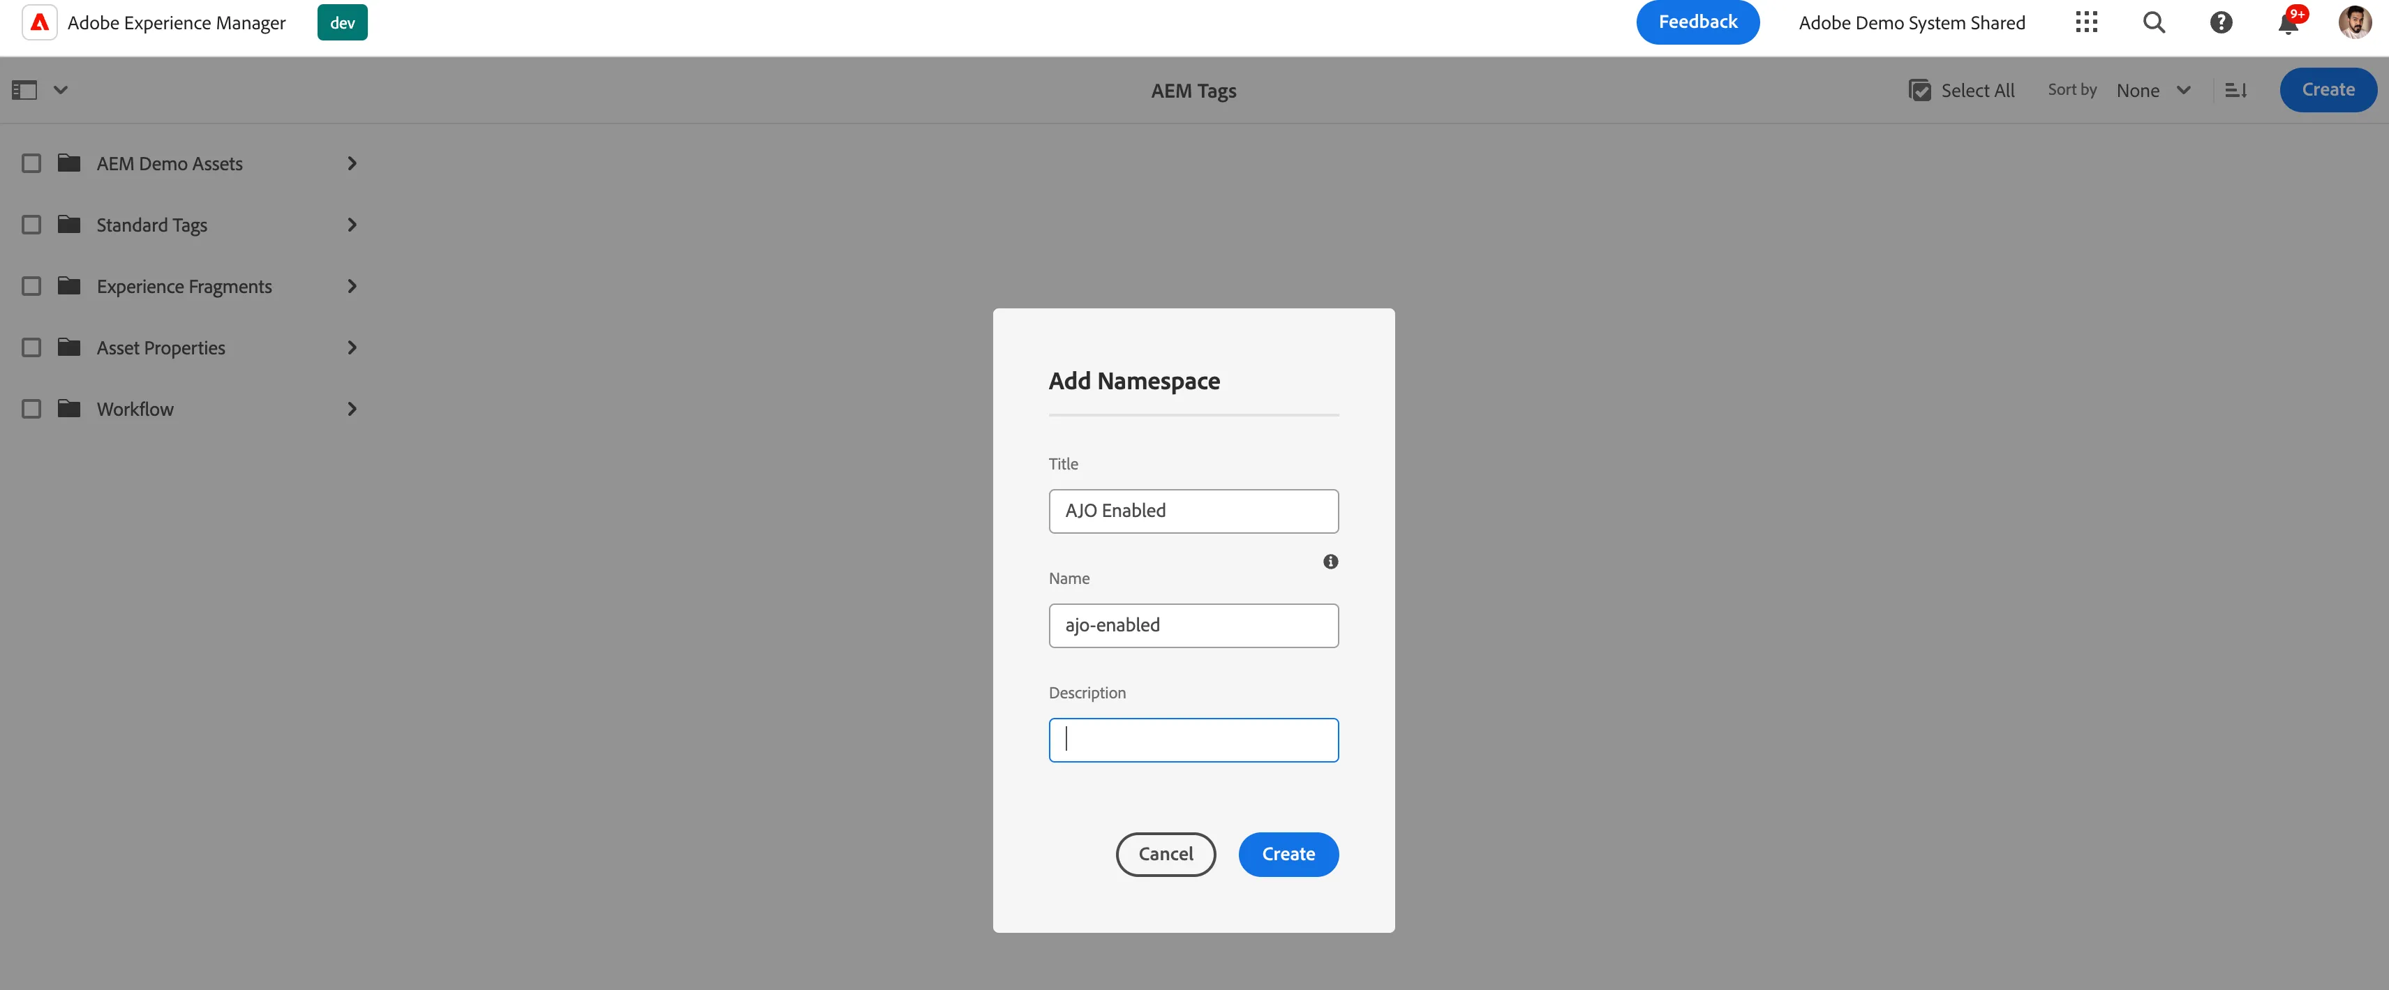Open the search magnifier icon
This screenshot has height=990, width=2389.
(x=2153, y=22)
